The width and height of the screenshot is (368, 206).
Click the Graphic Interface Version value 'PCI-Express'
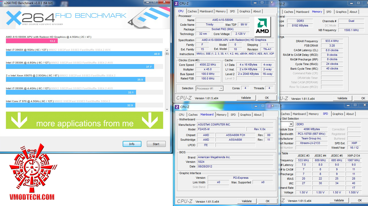[240, 178]
